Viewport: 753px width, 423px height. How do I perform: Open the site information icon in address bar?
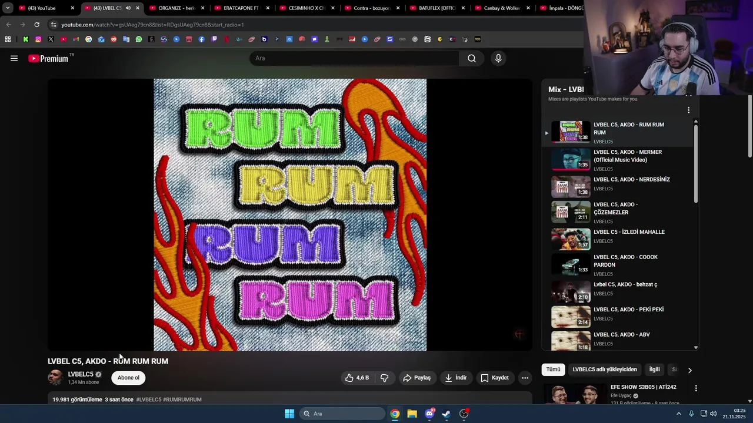(x=54, y=25)
